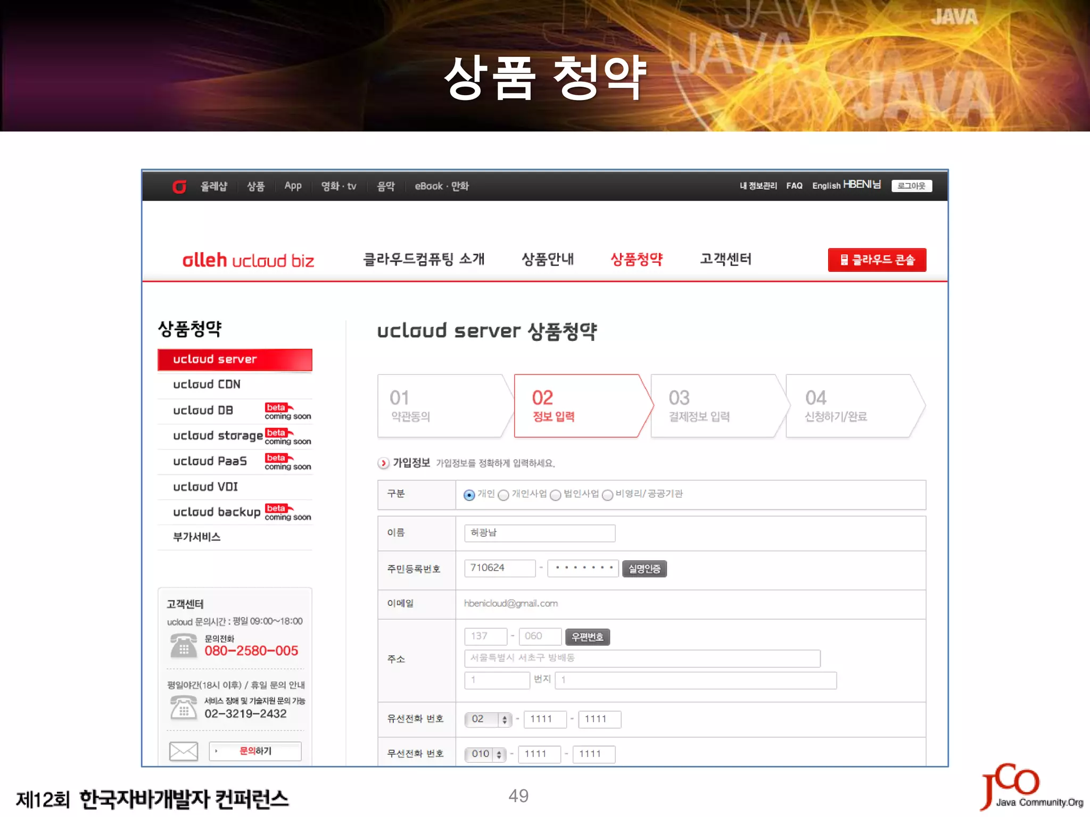1090x817 pixels.
Task: Go to 상품 in top bar
Action: (256, 186)
